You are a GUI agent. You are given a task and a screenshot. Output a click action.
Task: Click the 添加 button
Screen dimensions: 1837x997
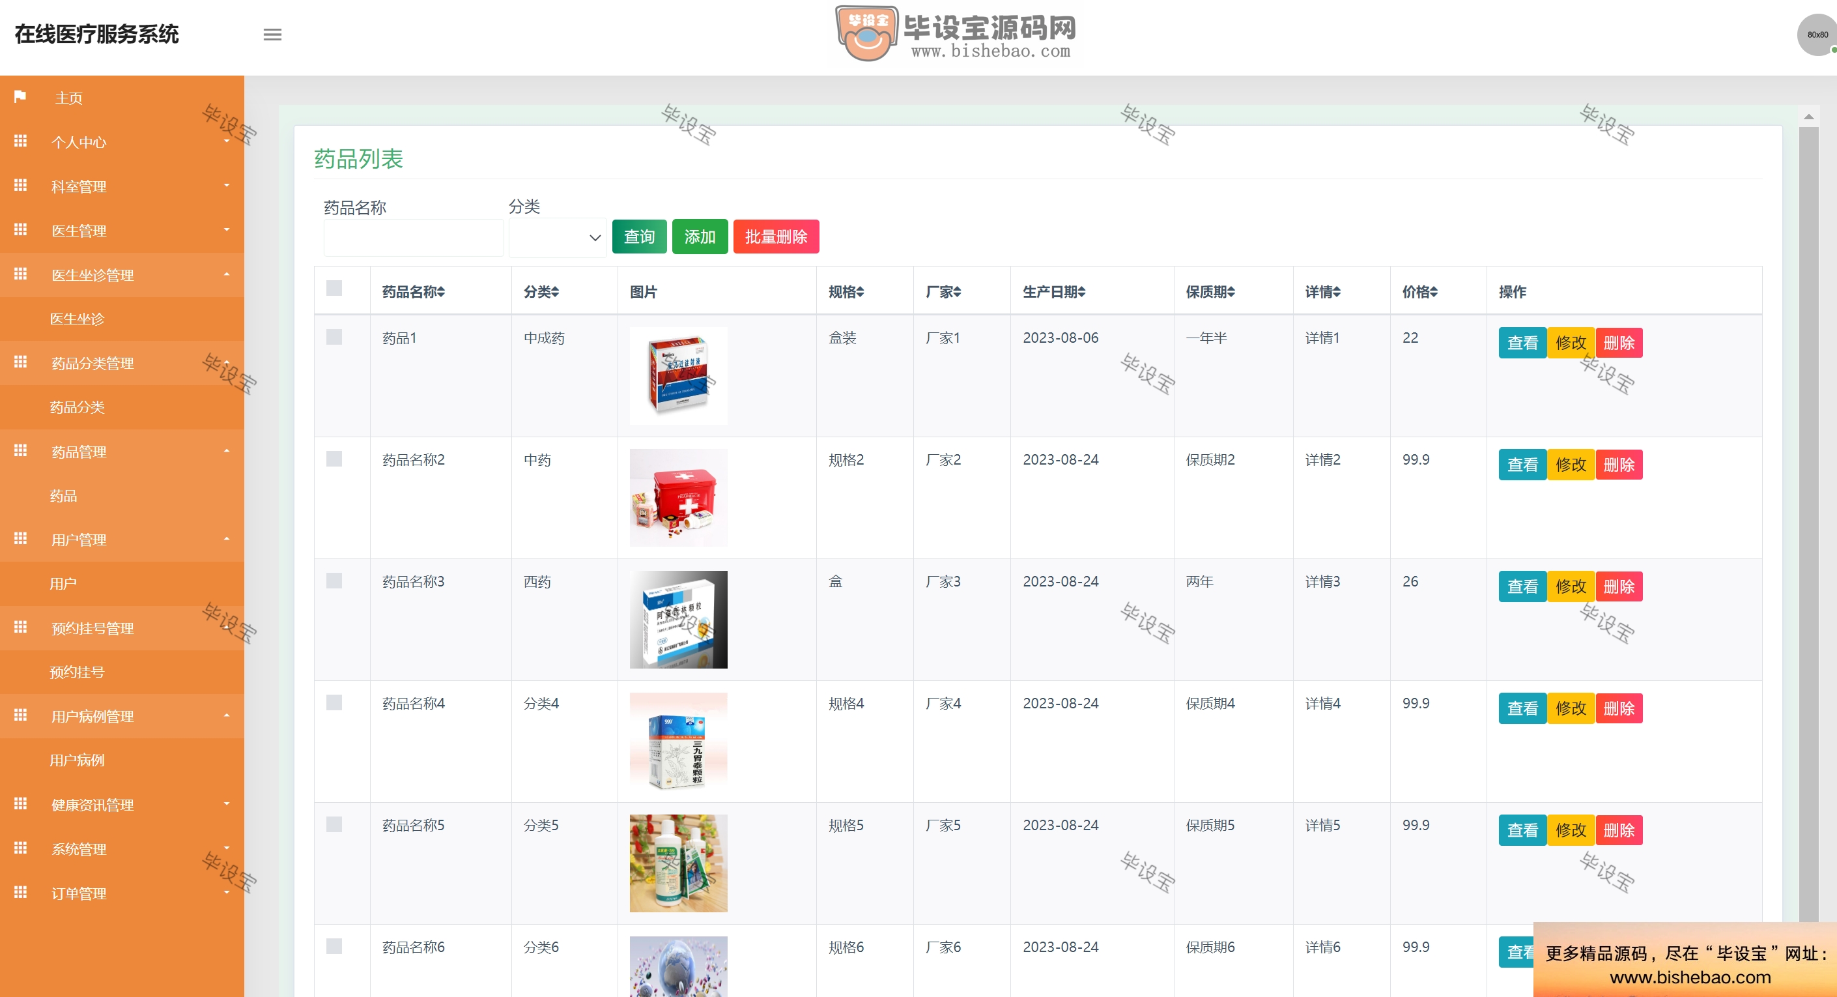(700, 237)
